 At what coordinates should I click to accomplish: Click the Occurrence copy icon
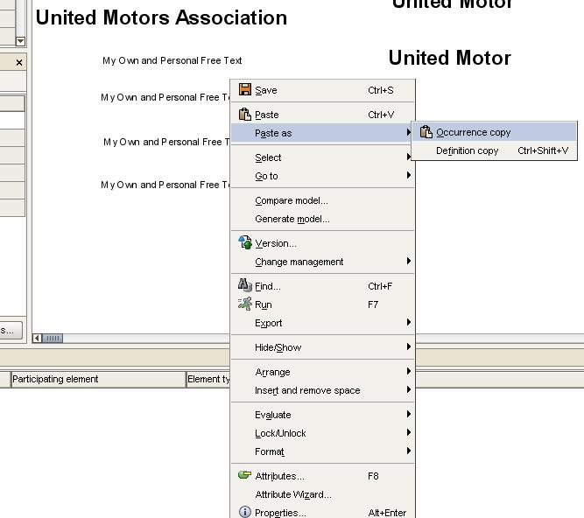[426, 132]
